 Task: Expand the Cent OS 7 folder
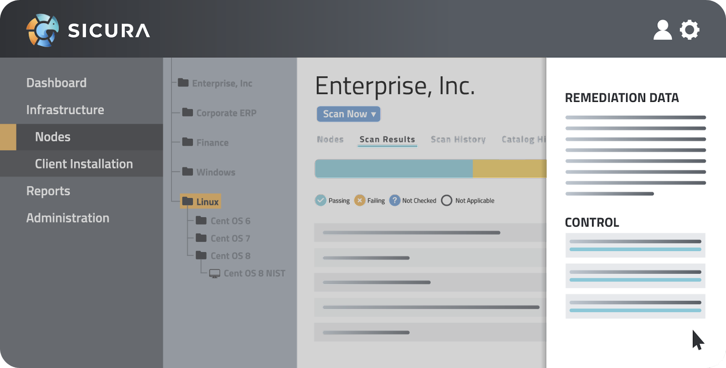(x=201, y=238)
